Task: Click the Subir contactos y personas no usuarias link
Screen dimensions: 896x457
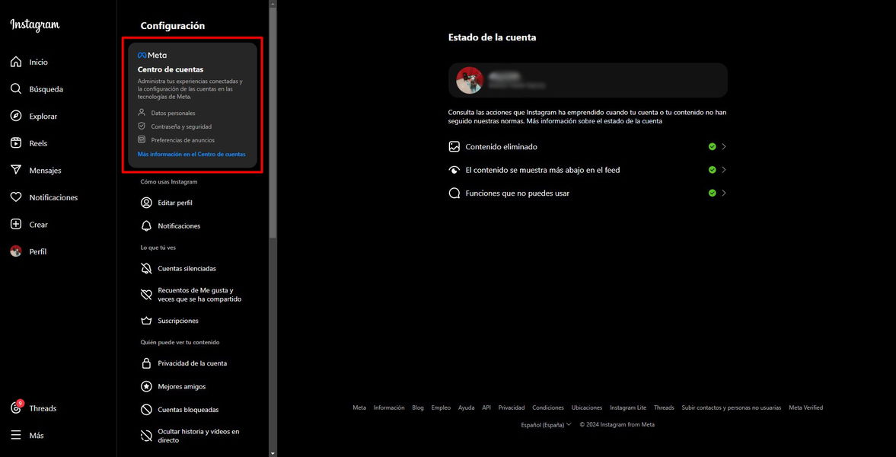Action: [732, 407]
